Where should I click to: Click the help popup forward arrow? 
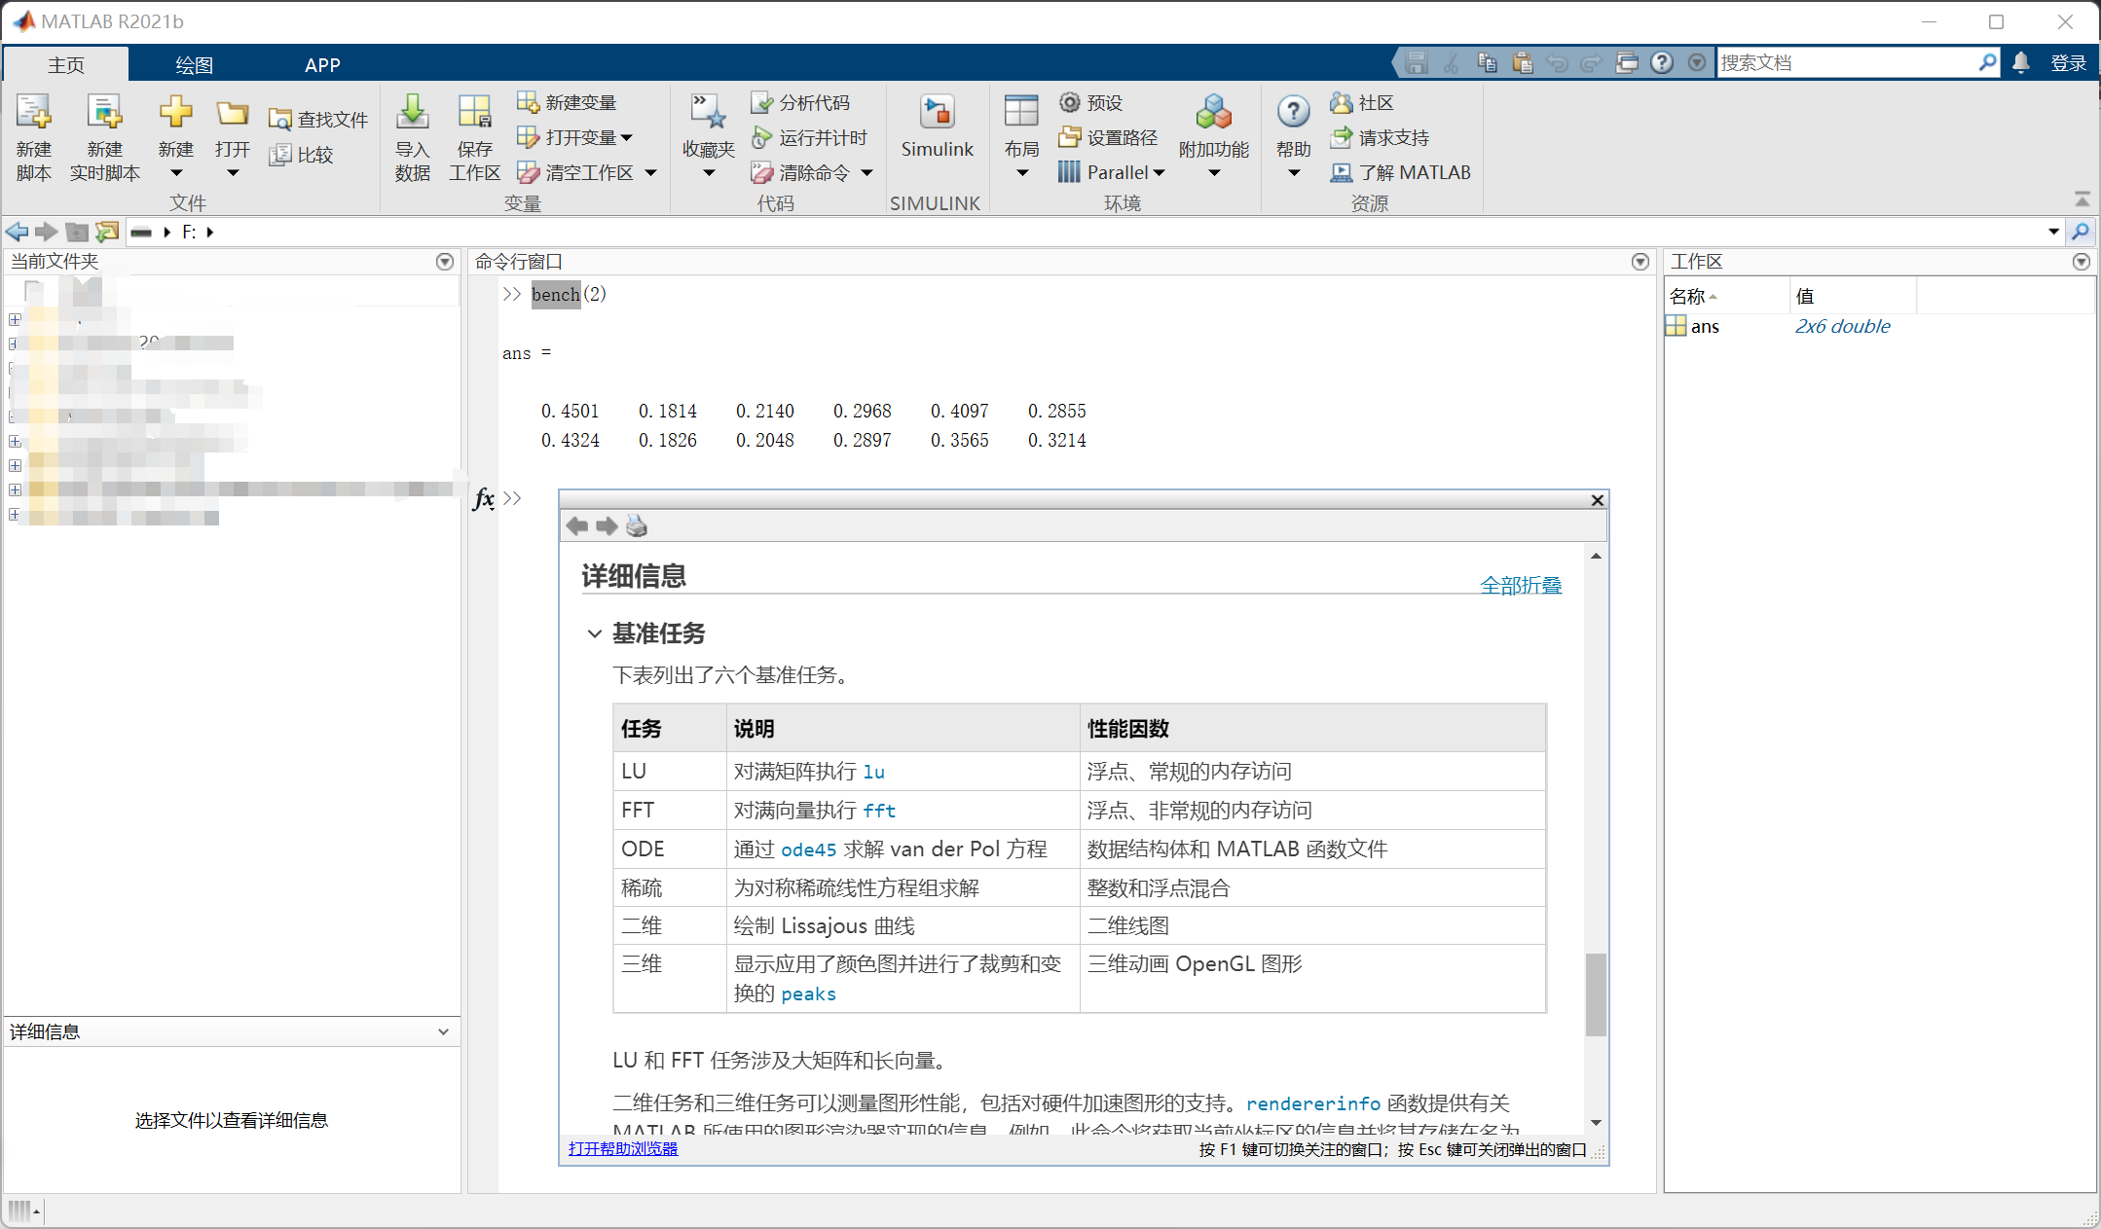607,526
